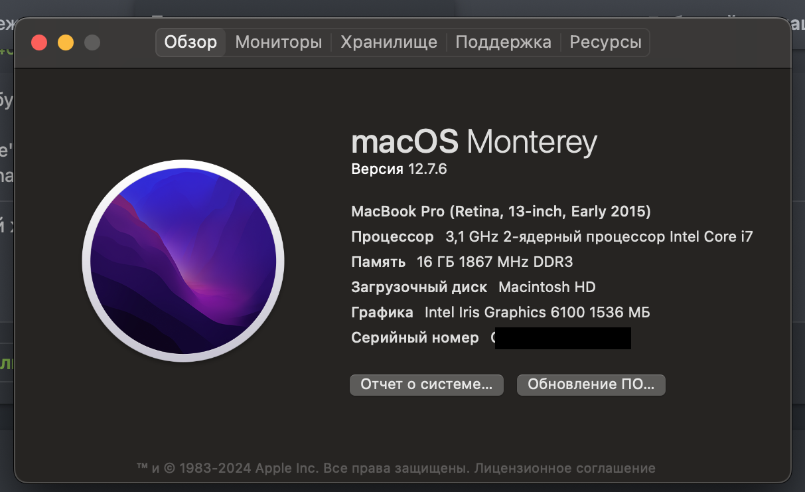Select the Поддержка tab
Screen dimensions: 805x492
click(x=503, y=42)
